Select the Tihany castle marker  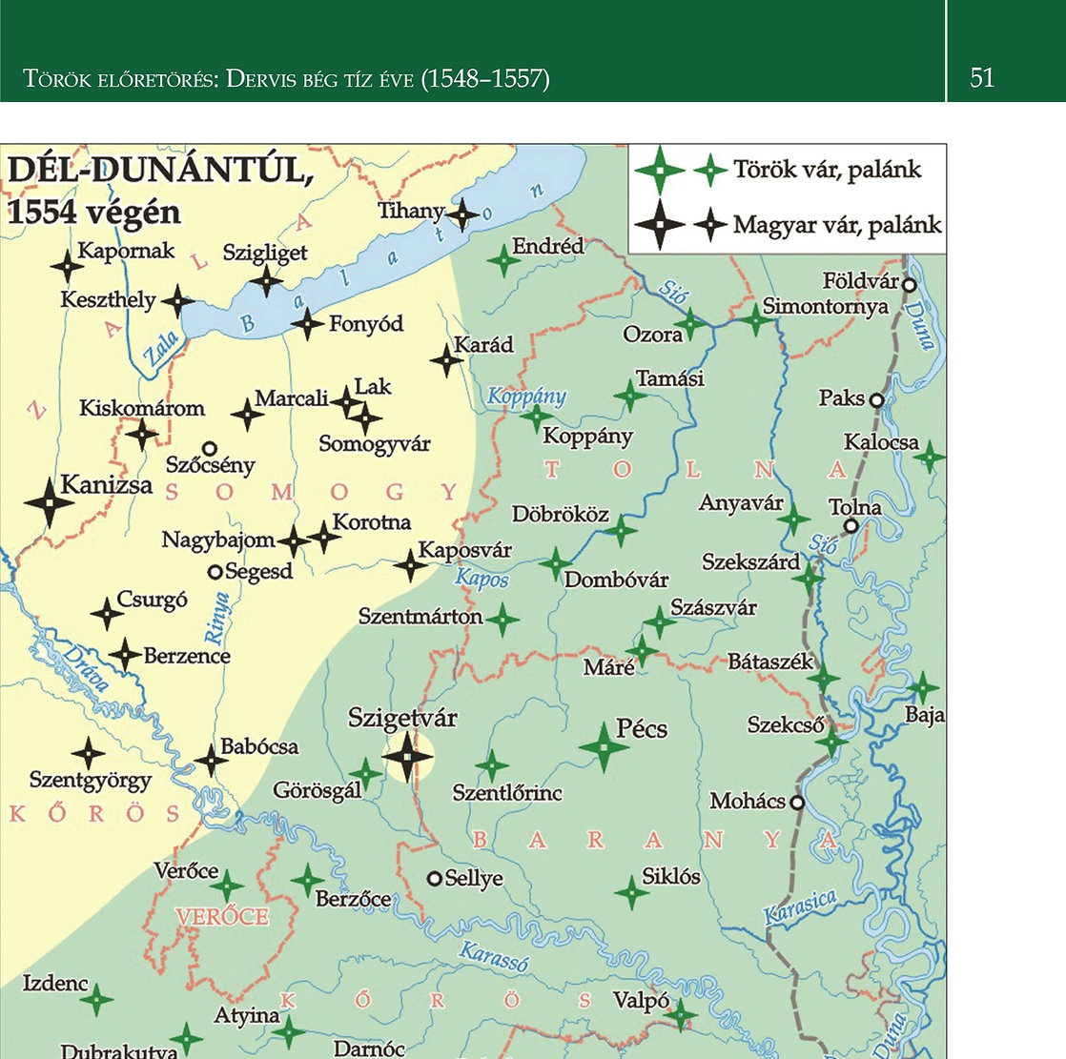click(462, 215)
